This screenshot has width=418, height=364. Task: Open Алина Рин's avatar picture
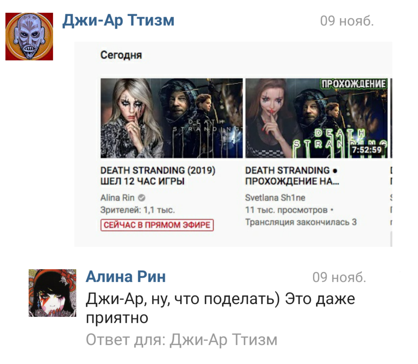52,293
